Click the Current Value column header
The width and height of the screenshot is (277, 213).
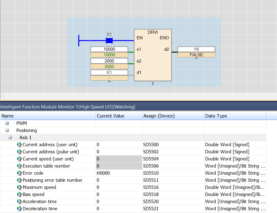(x=119, y=116)
